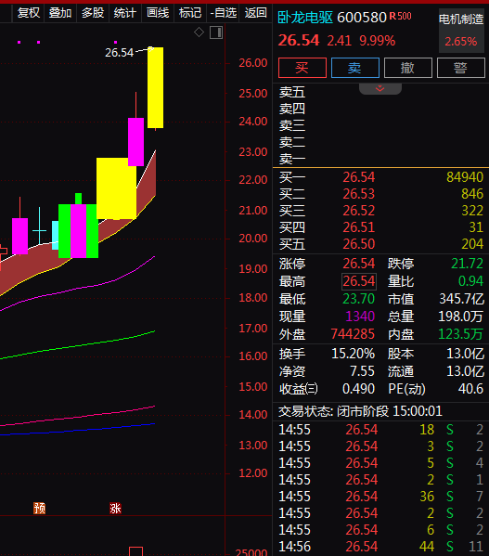Click 26.00 on the price axis
The width and height of the screenshot is (489, 556).
click(253, 63)
